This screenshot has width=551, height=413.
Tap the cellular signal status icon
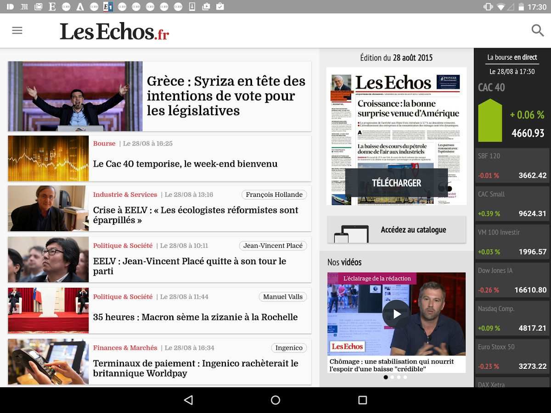pos(511,7)
